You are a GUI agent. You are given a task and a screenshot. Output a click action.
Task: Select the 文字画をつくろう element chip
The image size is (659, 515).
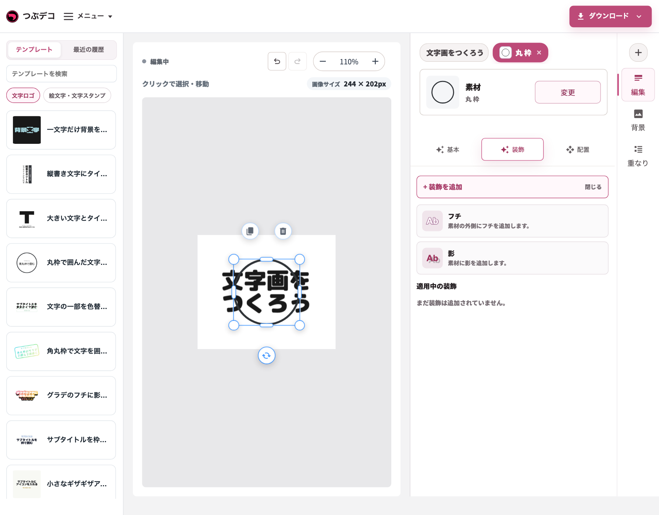point(454,53)
